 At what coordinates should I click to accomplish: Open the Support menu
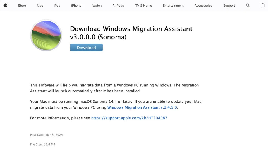click(229, 6)
